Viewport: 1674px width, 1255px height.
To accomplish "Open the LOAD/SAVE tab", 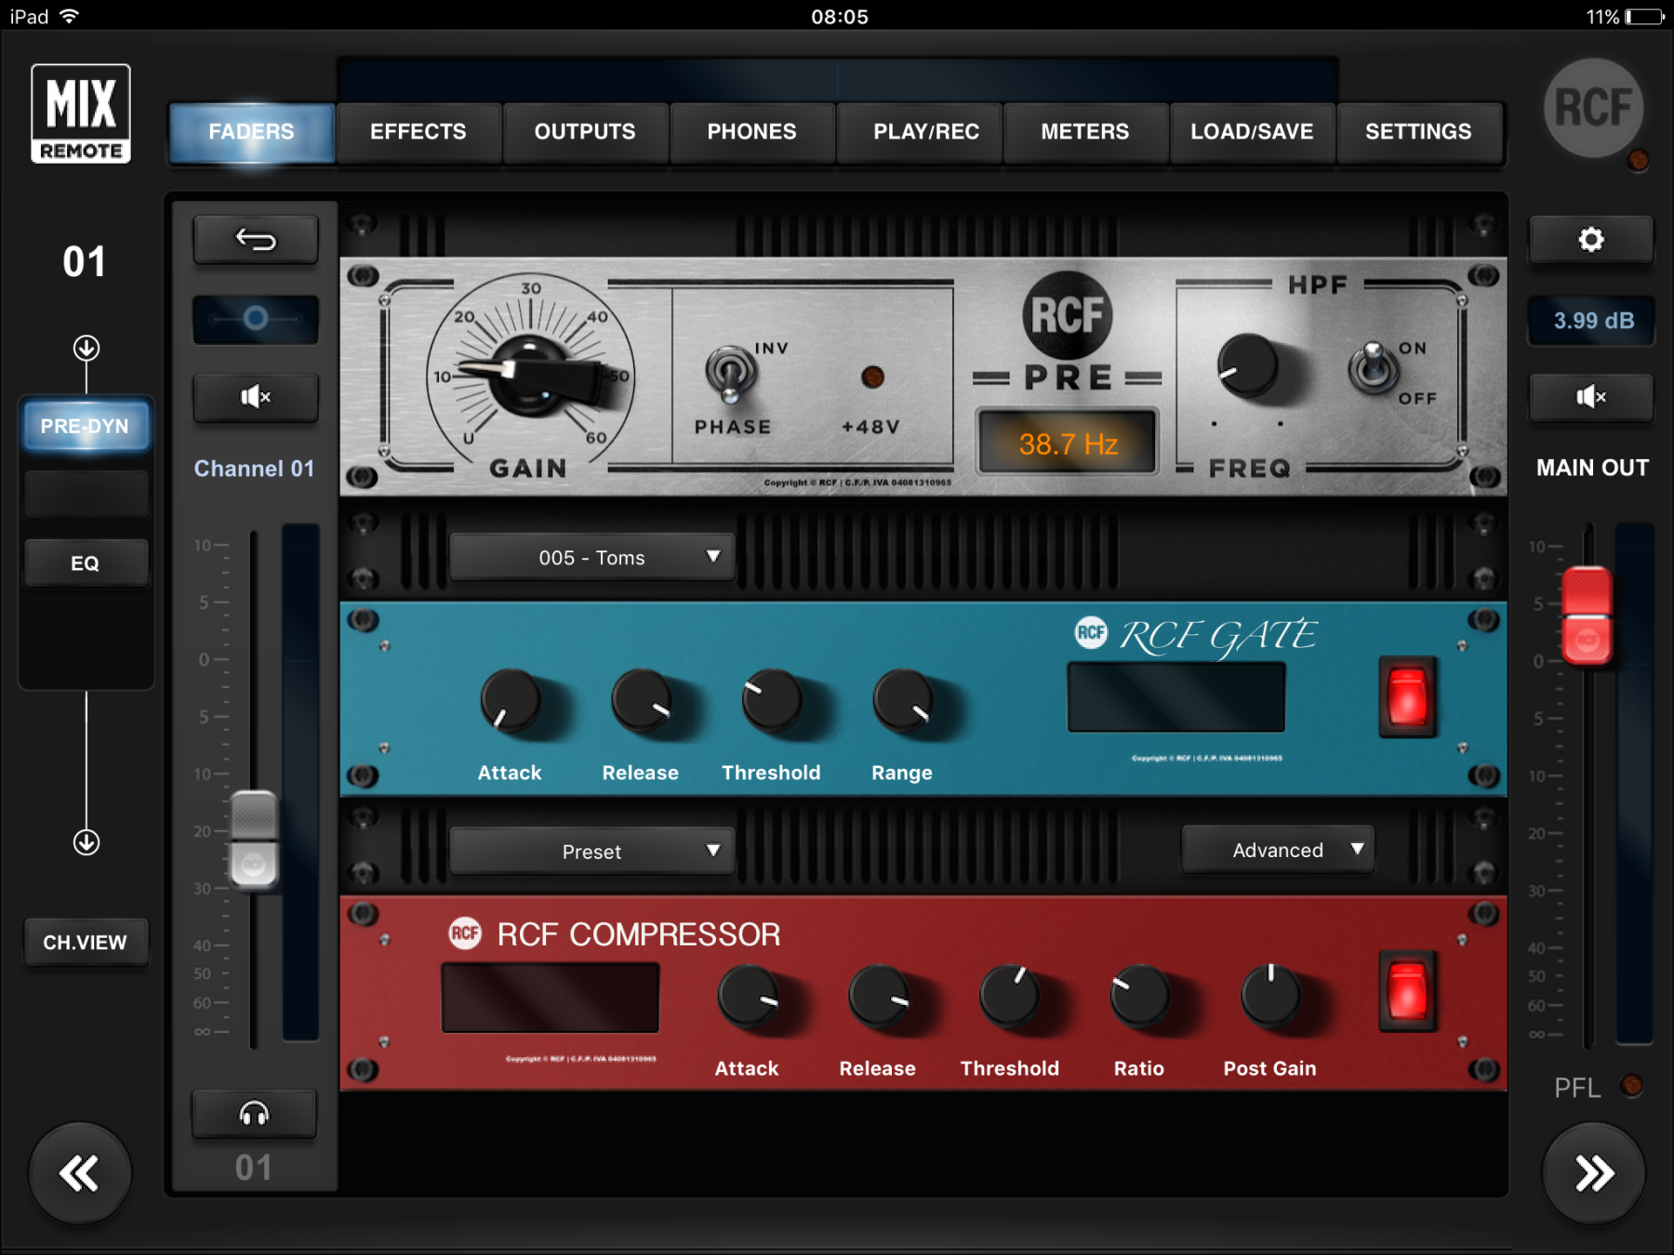I will (x=1252, y=132).
